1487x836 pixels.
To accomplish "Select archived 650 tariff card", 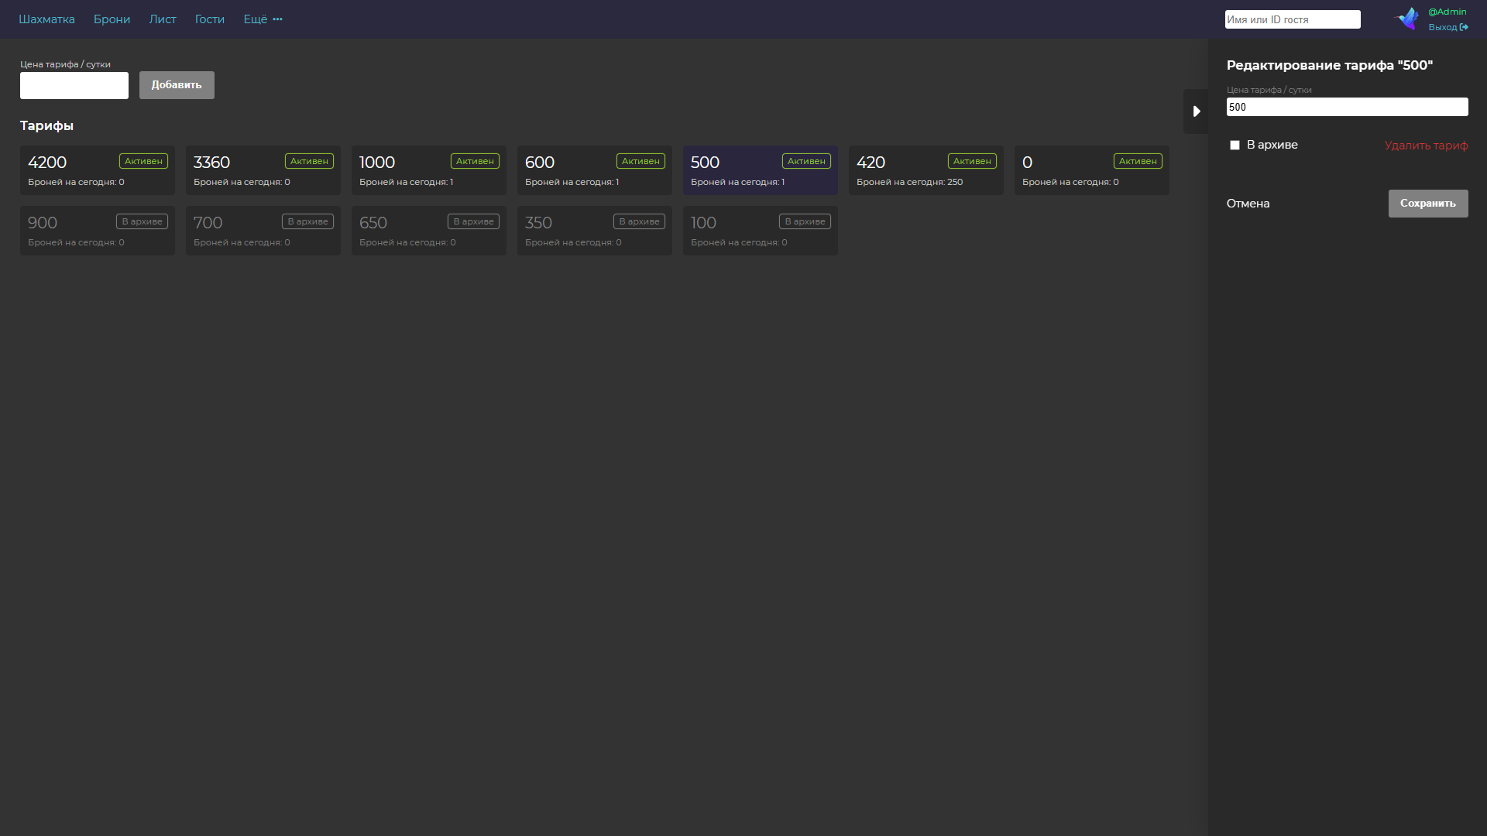I will pyautogui.click(x=429, y=231).
